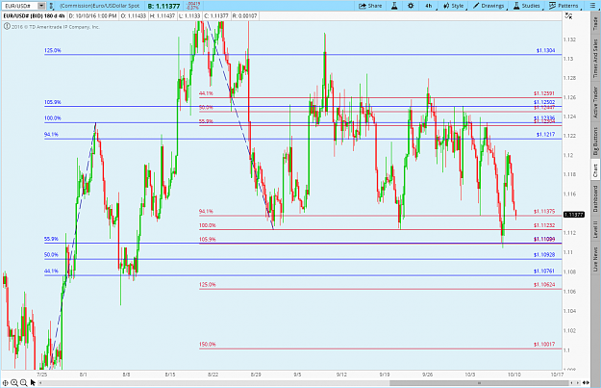Open the Patterns dropdown menu

(x=563, y=6)
